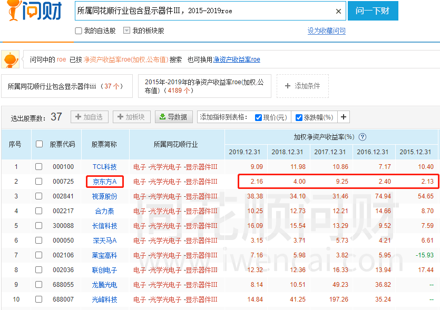Check the box for stock 002841
The height and width of the screenshot is (310, 440).
(x=38, y=196)
